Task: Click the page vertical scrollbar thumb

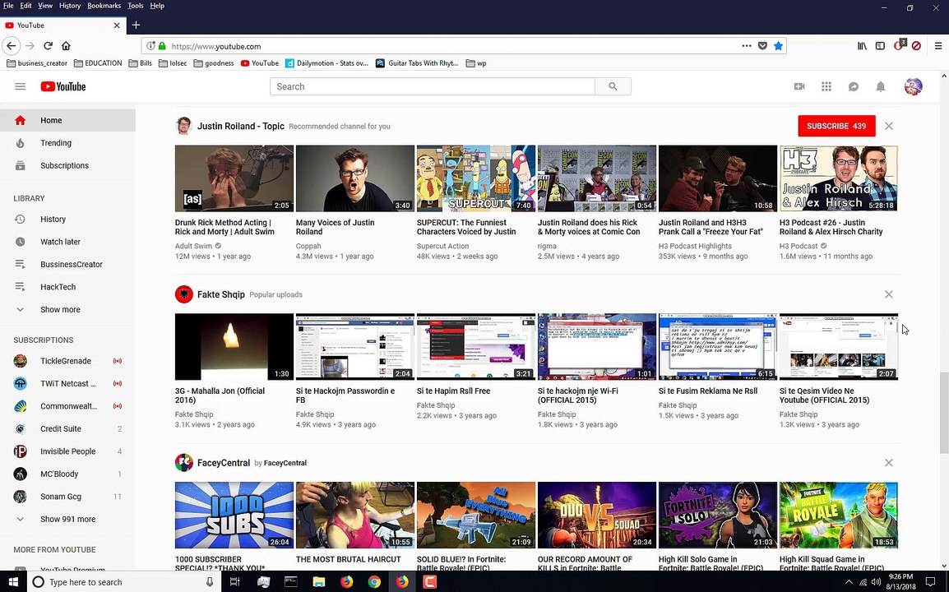Action: (943, 413)
